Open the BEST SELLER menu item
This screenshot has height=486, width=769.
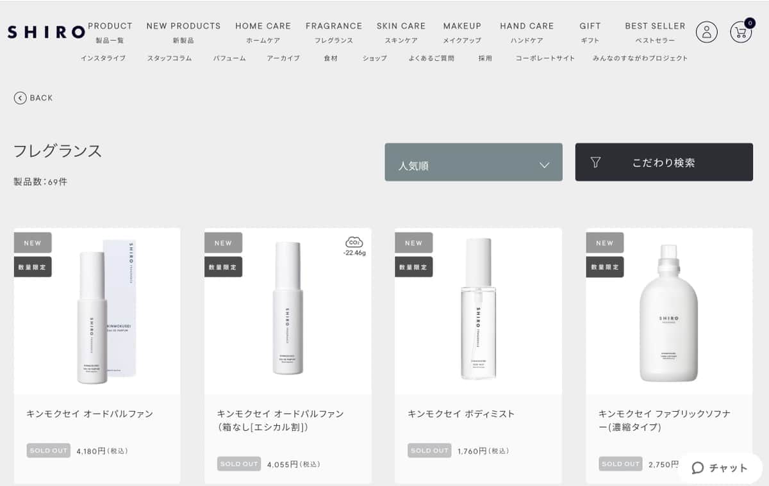[x=655, y=26]
